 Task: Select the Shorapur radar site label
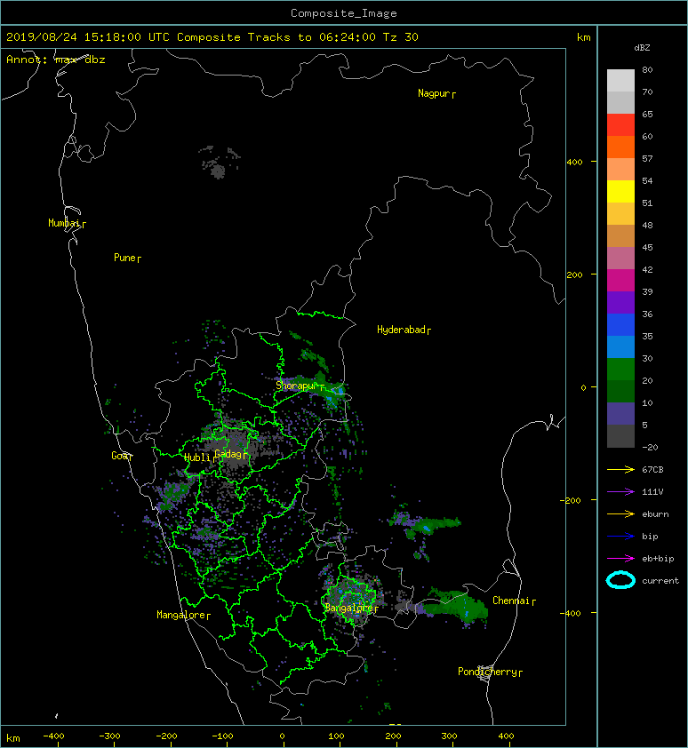[x=300, y=386]
